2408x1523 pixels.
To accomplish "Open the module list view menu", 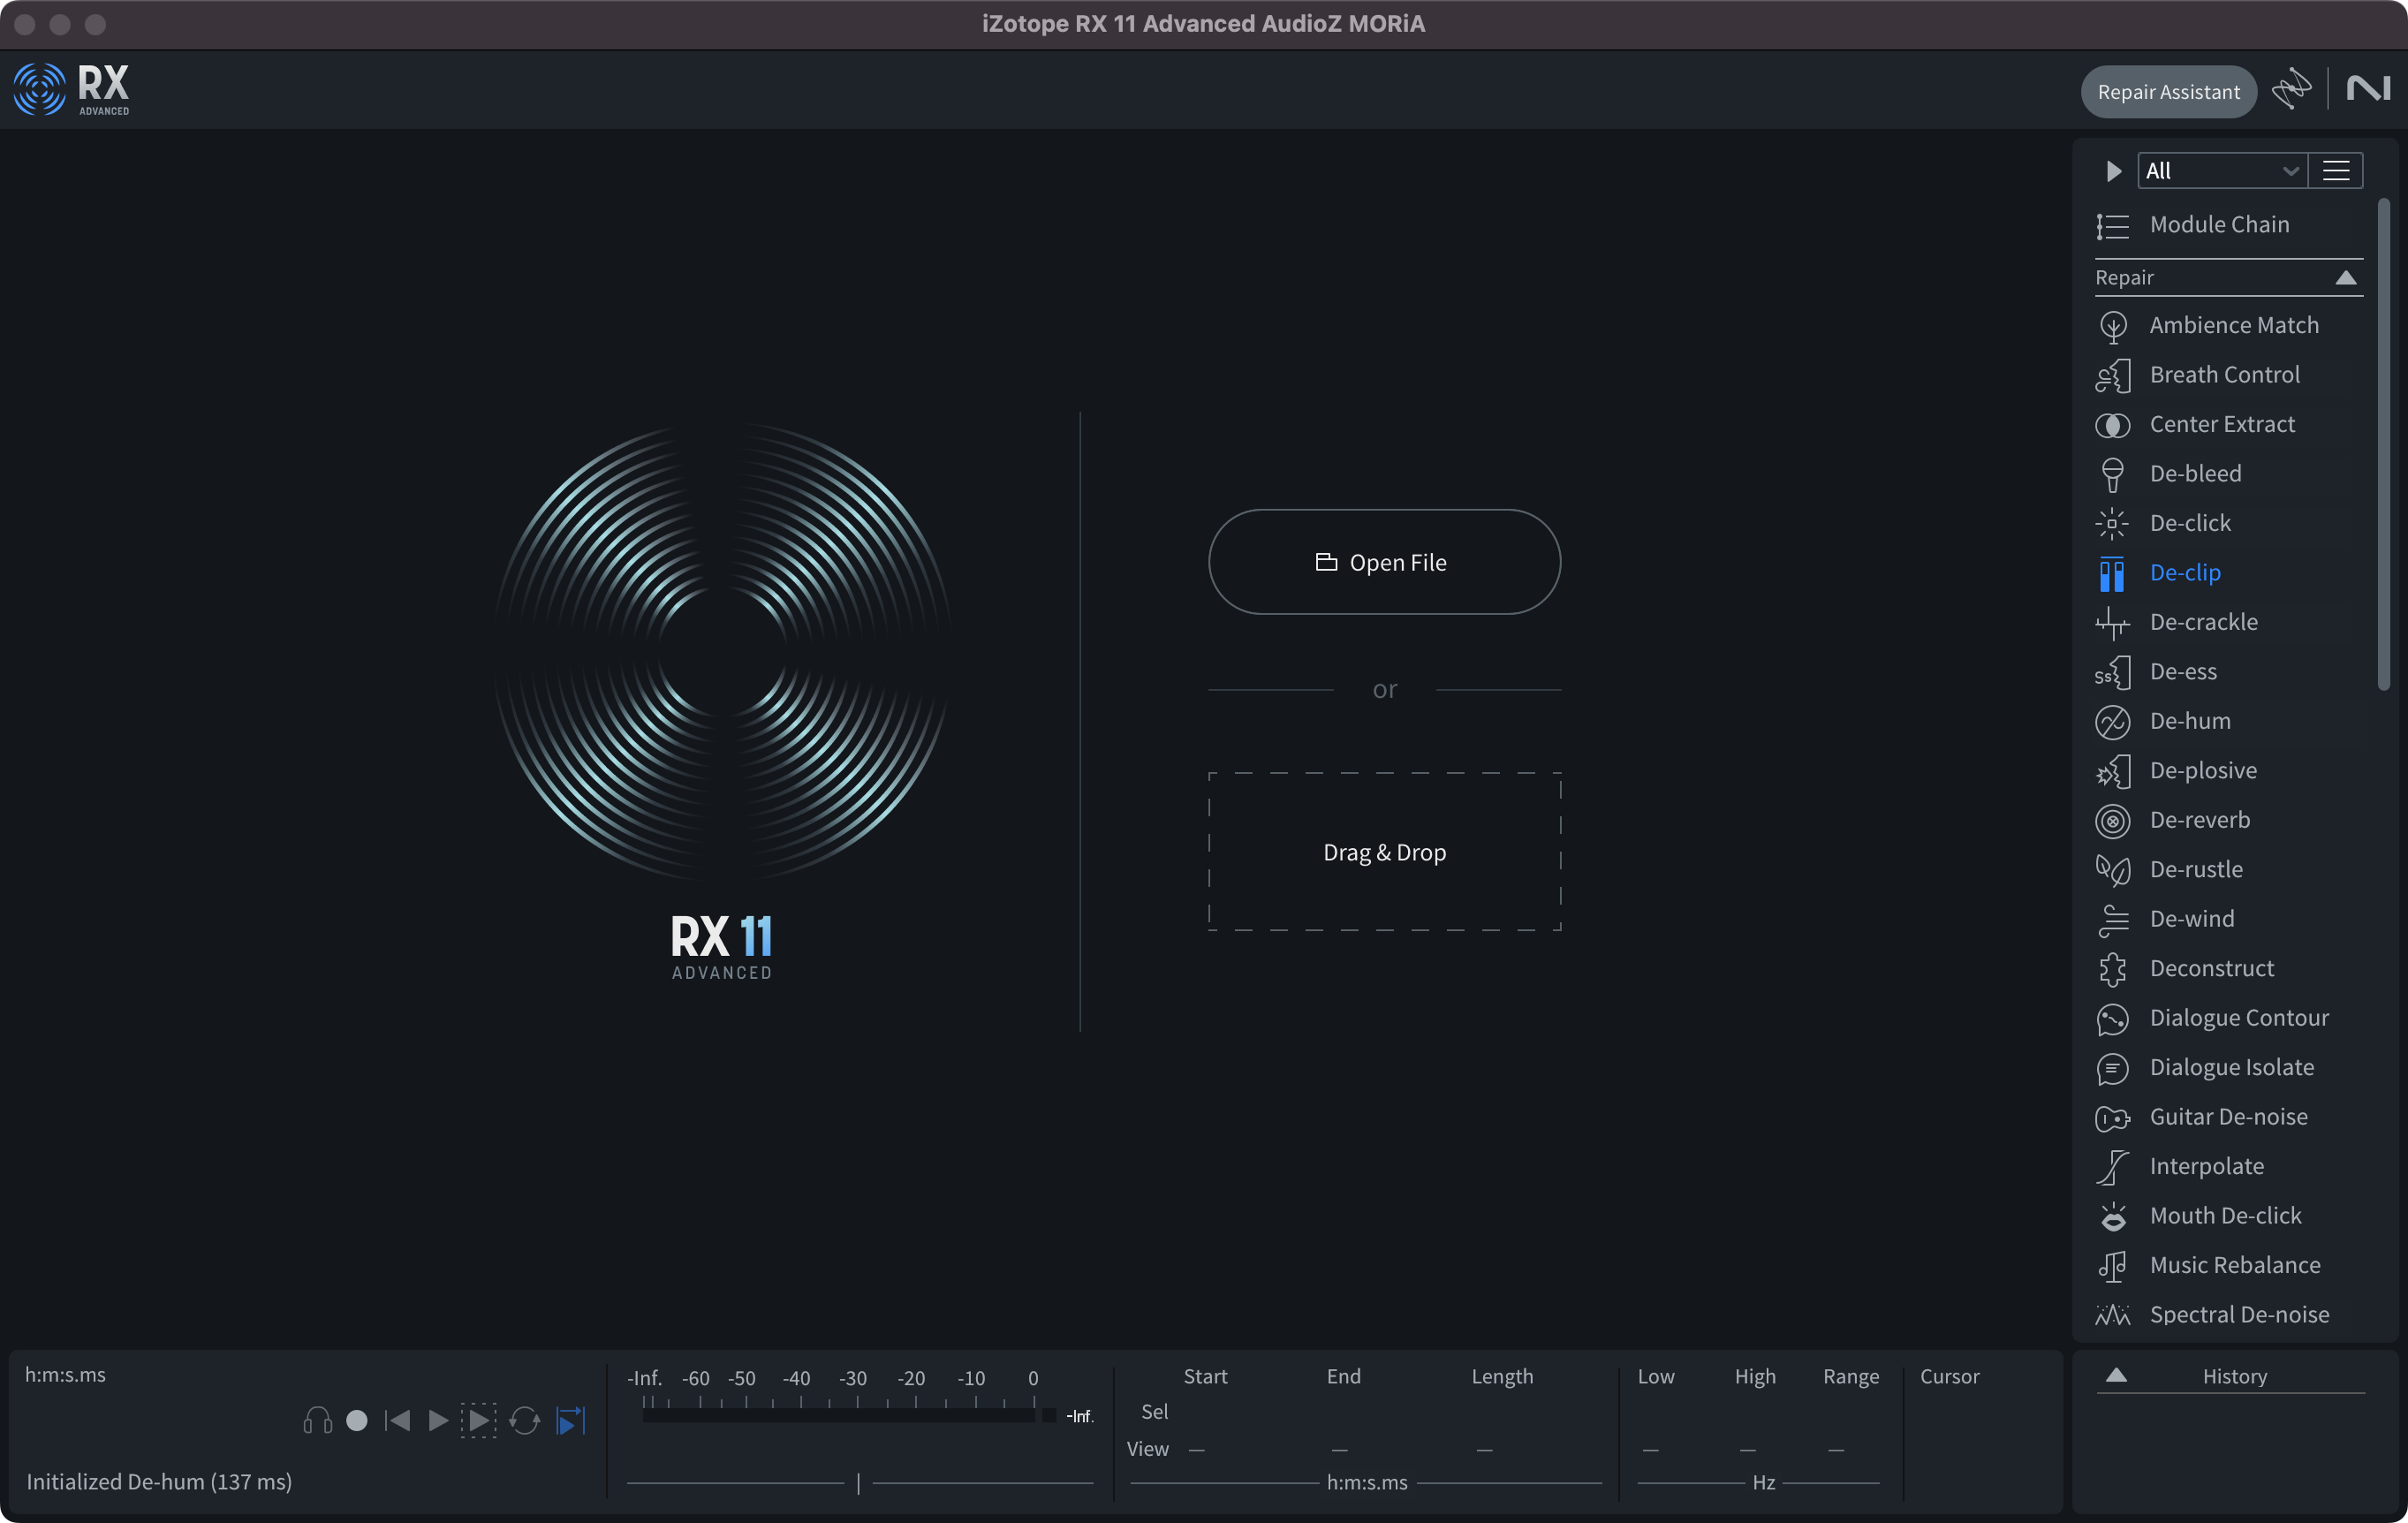I will [x=2336, y=171].
